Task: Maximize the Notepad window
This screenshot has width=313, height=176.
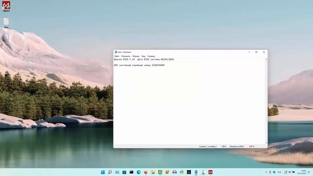Action: pos(256,52)
